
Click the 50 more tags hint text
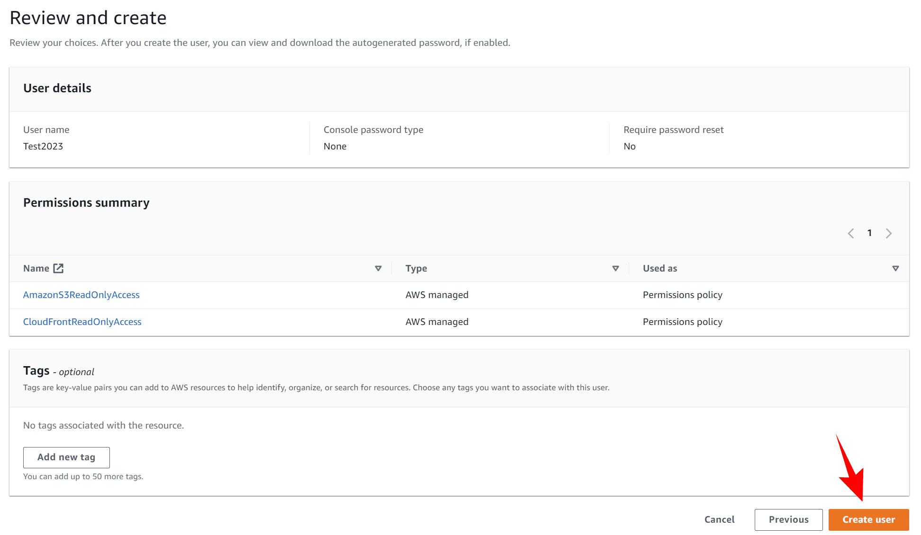click(83, 476)
